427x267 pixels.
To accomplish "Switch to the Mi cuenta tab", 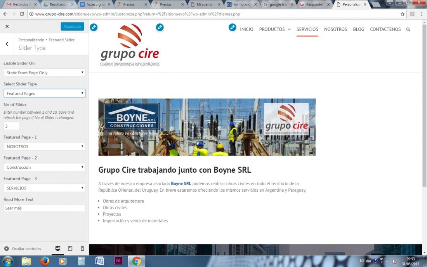I will point(206,4).
